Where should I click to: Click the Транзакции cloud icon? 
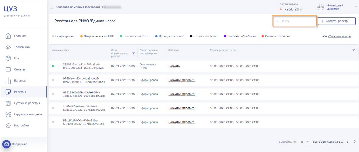coord(8,47)
